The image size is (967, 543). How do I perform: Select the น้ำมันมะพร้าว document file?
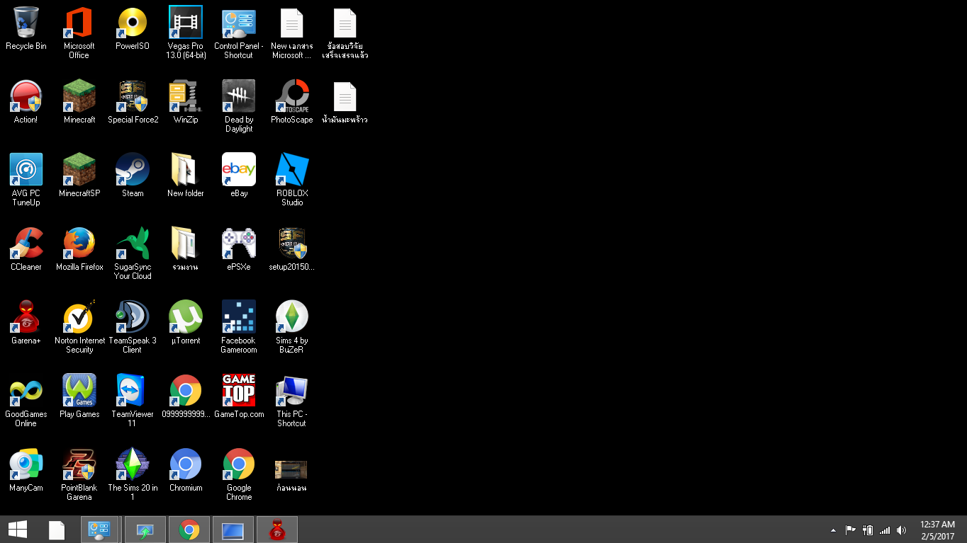345,96
